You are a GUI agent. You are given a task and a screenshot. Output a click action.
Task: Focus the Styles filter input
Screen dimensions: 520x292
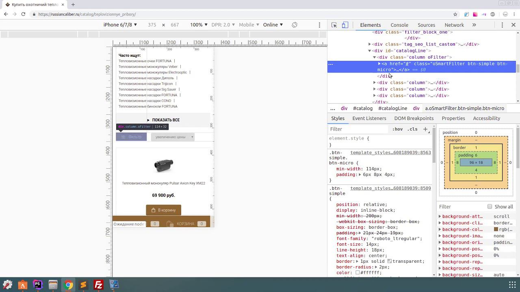tap(359, 129)
